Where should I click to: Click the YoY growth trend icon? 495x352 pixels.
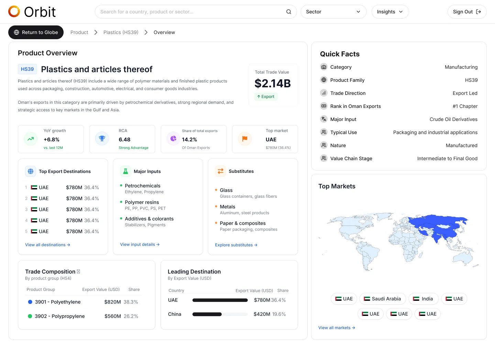pos(31,139)
